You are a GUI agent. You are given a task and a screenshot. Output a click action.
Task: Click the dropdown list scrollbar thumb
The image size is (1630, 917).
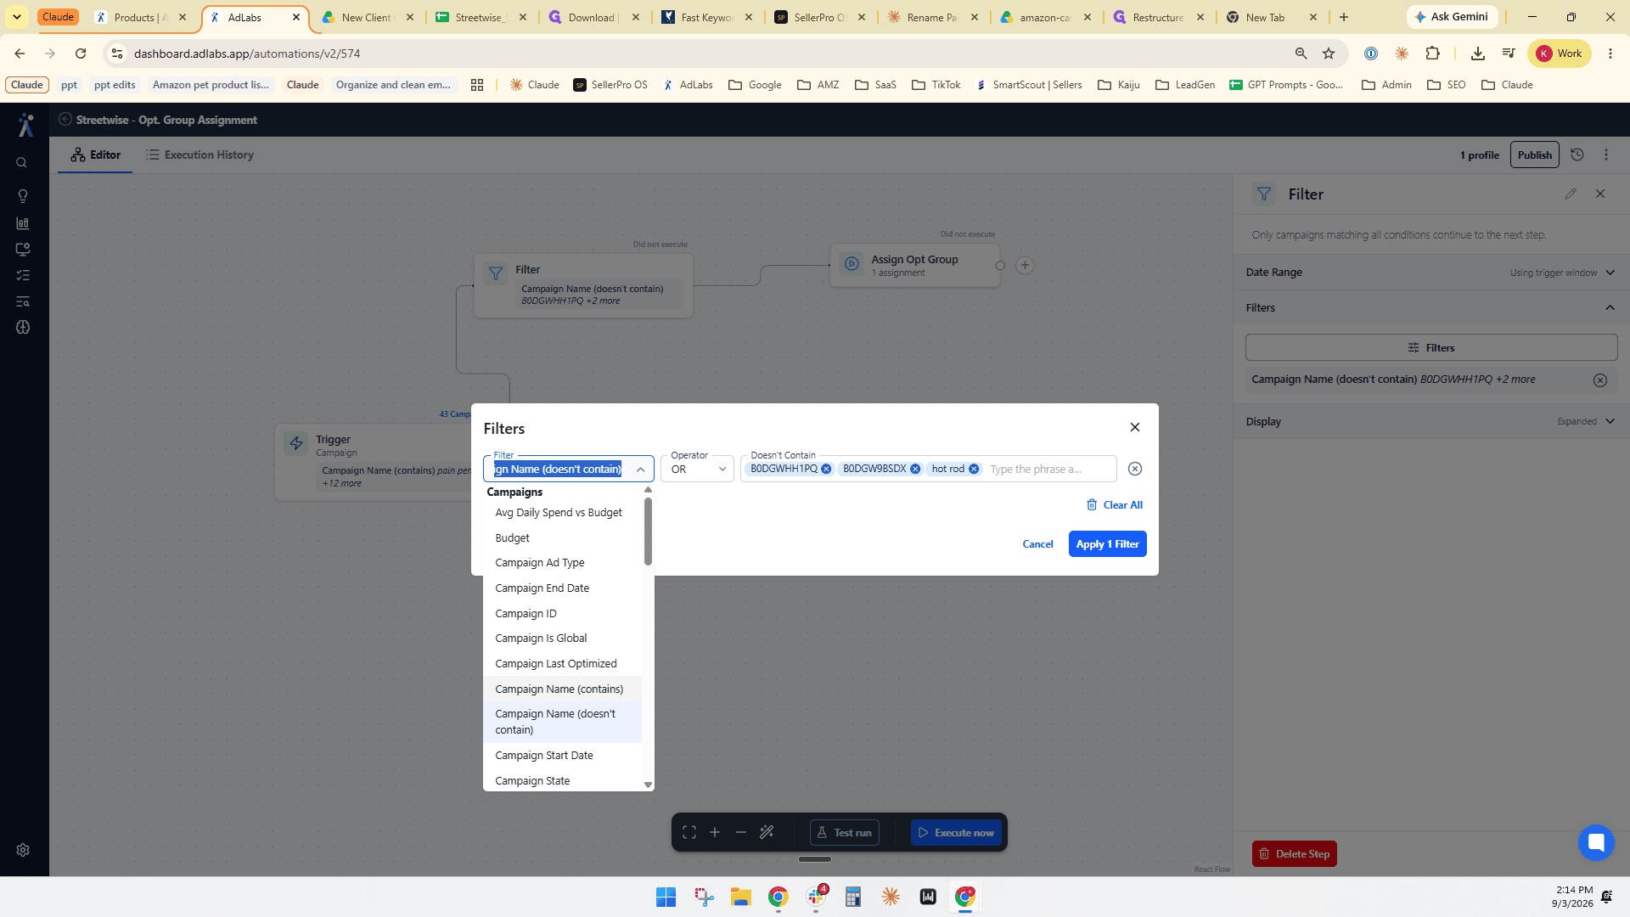(x=648, y=532)
